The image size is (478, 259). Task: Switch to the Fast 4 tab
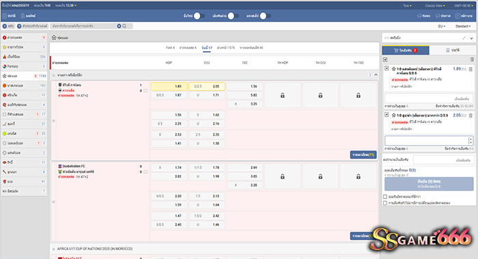[x=171, y=48]
